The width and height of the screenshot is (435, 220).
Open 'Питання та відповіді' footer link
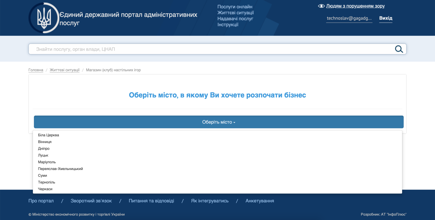[151, 201]
